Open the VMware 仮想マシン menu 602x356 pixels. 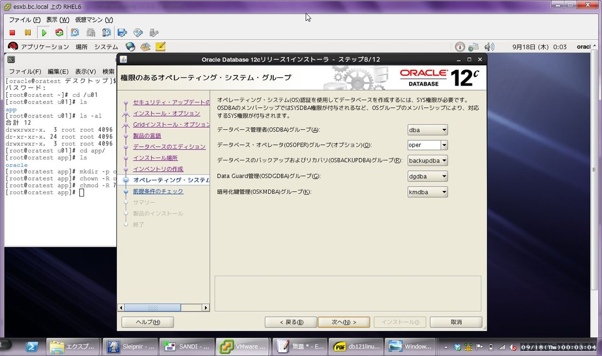coord(94,20)
